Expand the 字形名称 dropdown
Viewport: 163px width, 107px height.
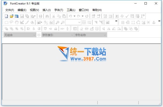point(90,35)
